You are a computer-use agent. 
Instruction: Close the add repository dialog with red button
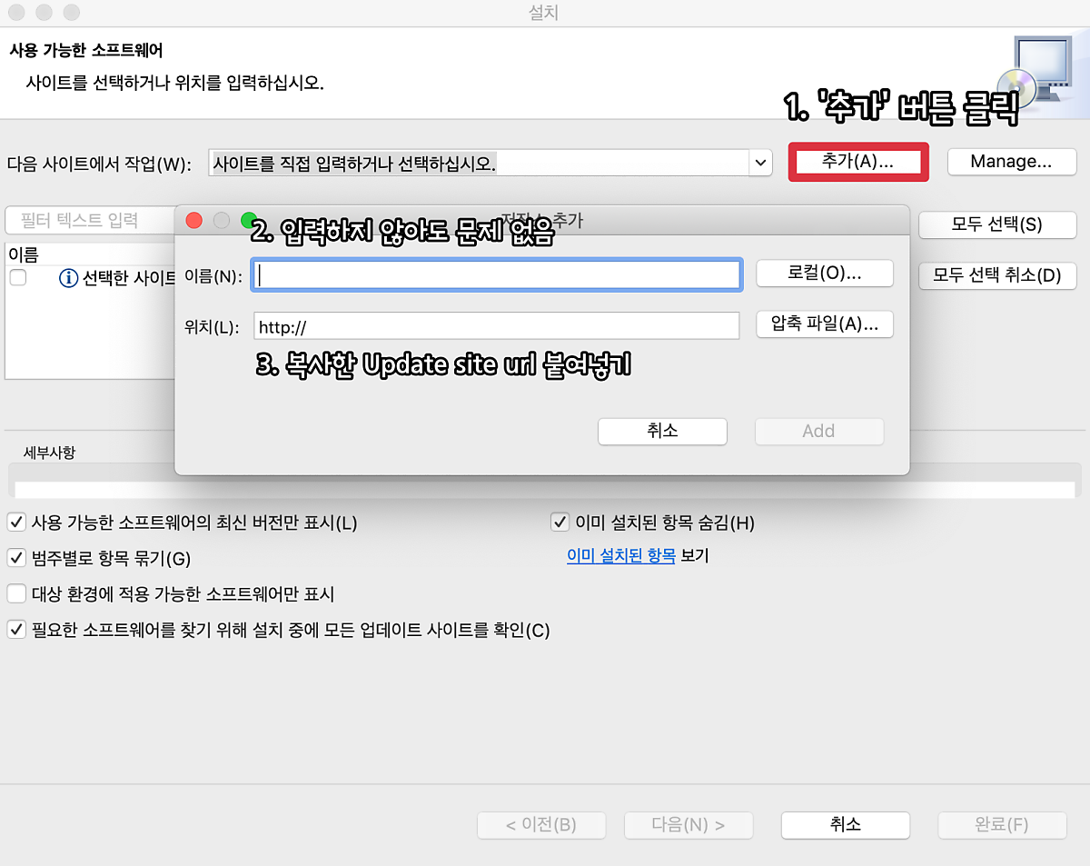pos(193,220)
